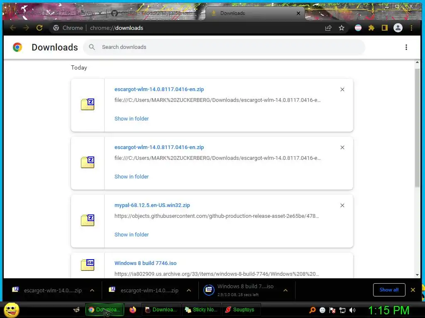The height and width of the screenshot is (318, 425).
Task: Click the striped round extension icon
Action: click(358, 28)
